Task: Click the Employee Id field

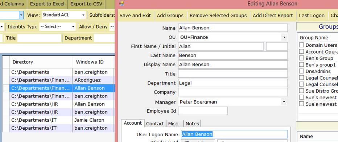Action: click(x=203, y=111)
